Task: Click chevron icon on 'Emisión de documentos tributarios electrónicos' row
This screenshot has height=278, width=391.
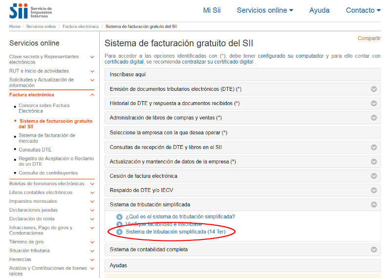Action: pos(374,89)
